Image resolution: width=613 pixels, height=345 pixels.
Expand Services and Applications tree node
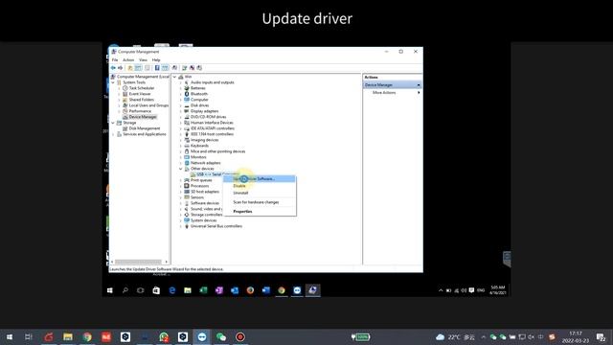[x=113, y=134]
